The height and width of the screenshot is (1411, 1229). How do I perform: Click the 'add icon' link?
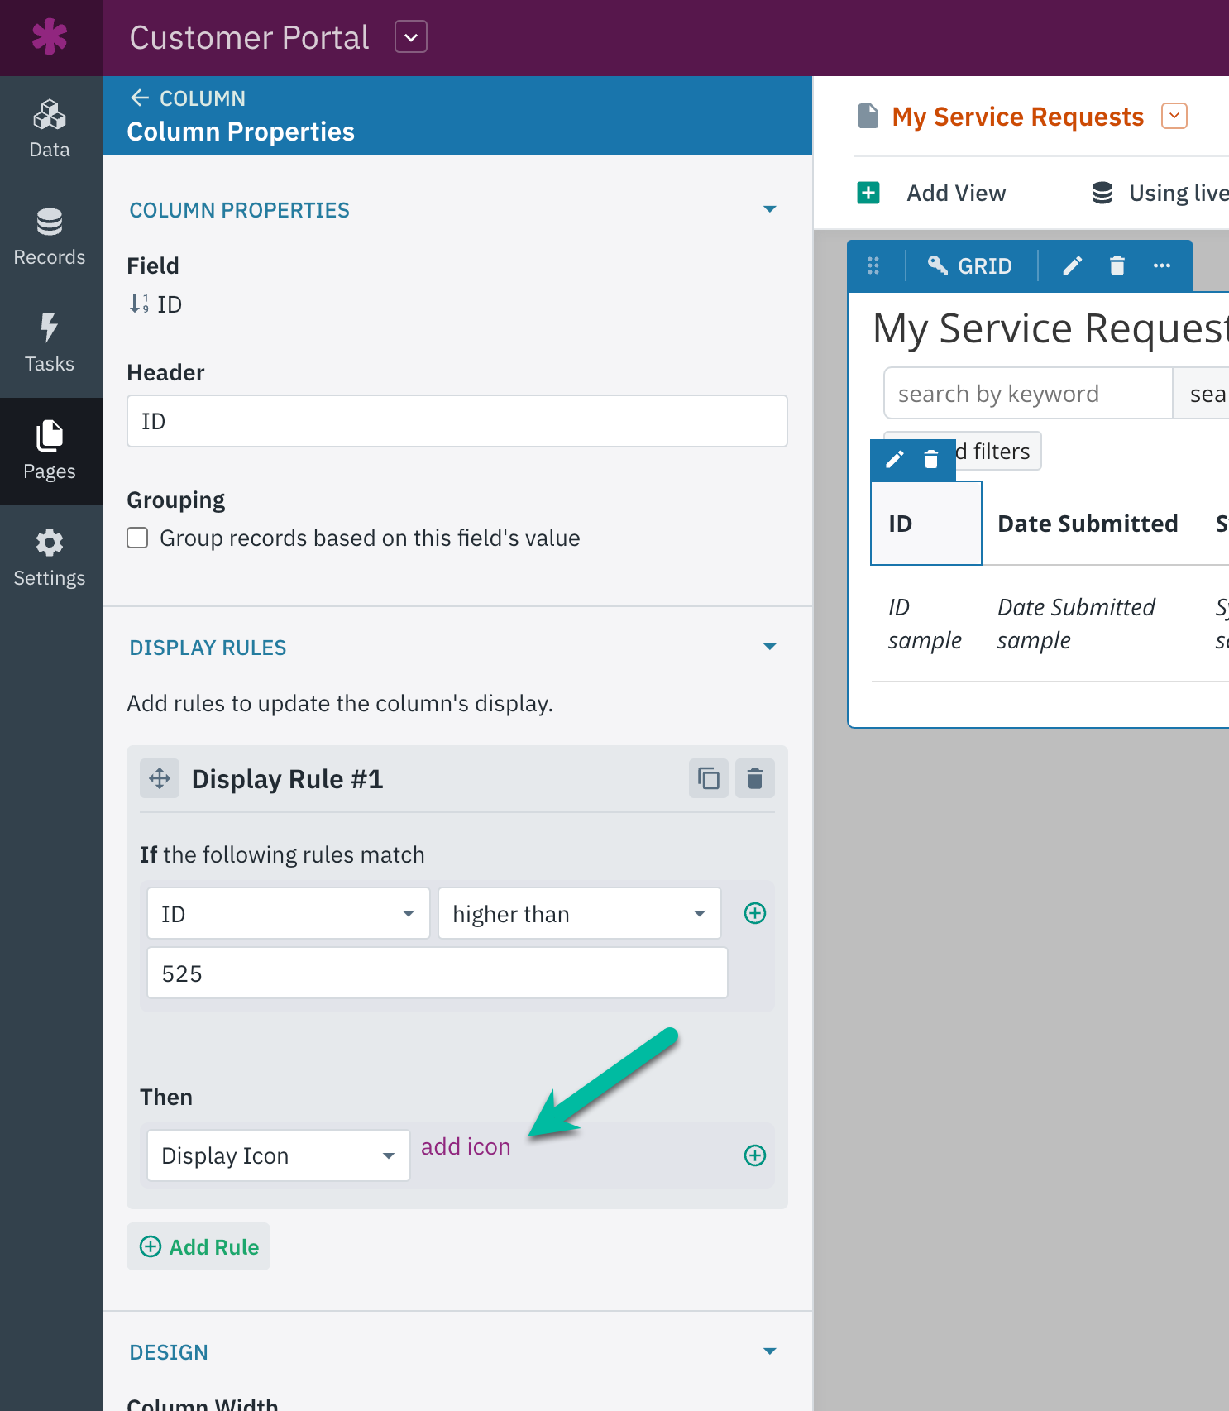pyautogui.click(x=466, y=1147)
